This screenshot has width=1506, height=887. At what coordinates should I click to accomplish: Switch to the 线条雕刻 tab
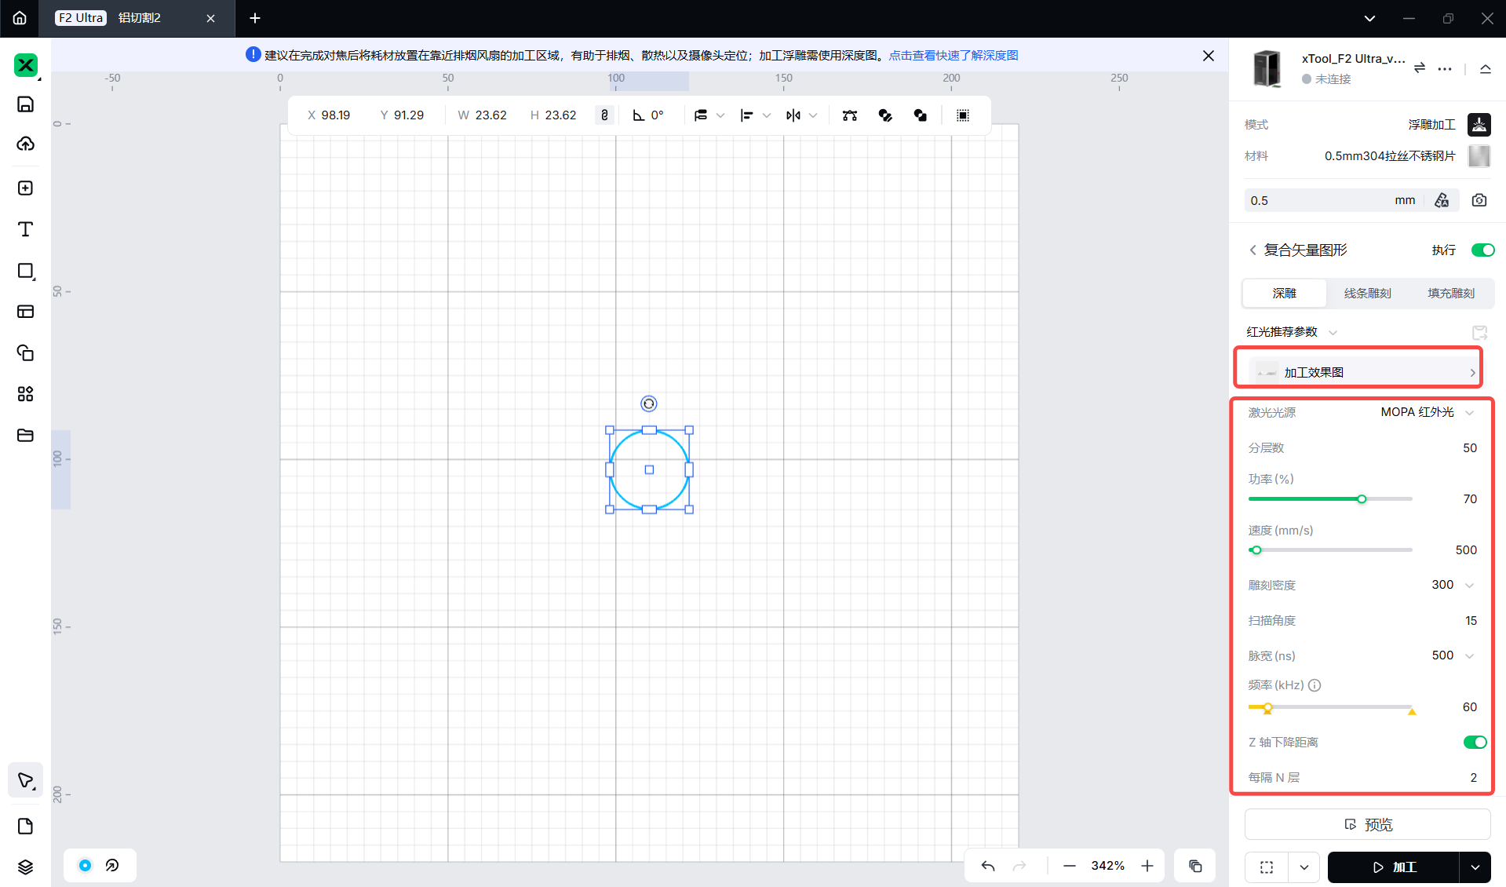pyautogui.click(x=1367, y=293)
